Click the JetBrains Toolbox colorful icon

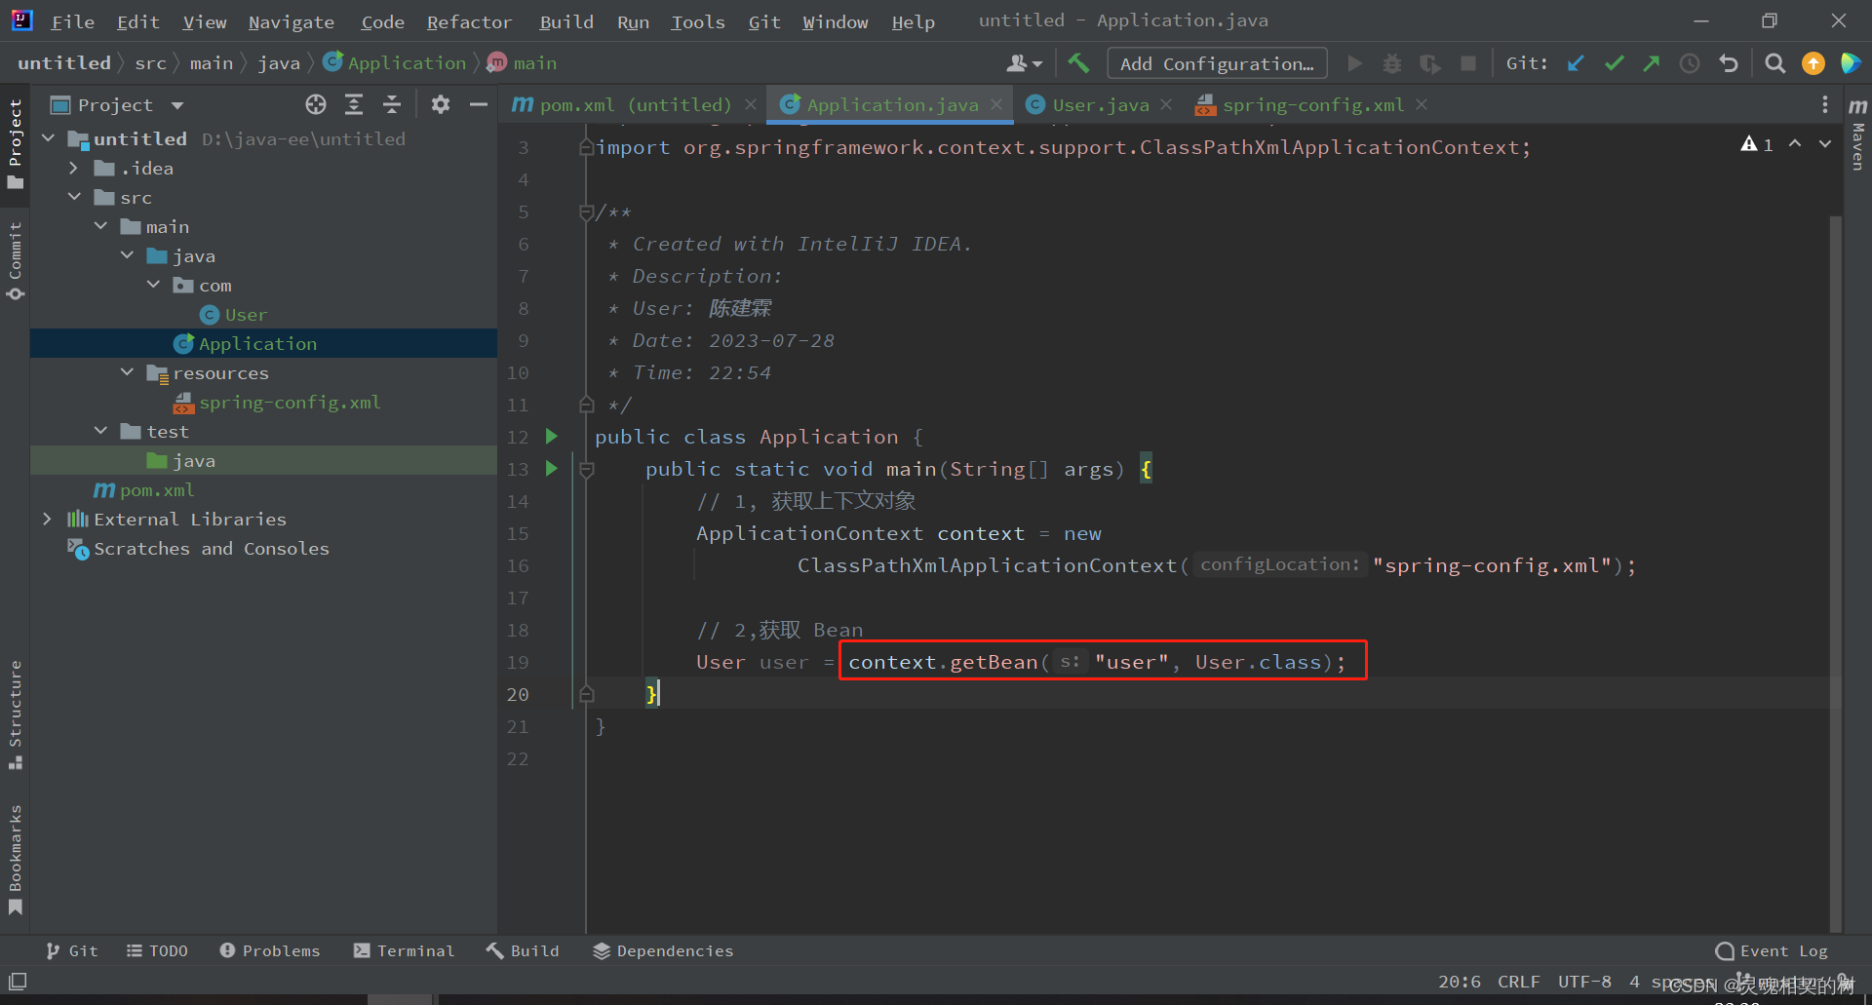click(x=1851, y=63)
